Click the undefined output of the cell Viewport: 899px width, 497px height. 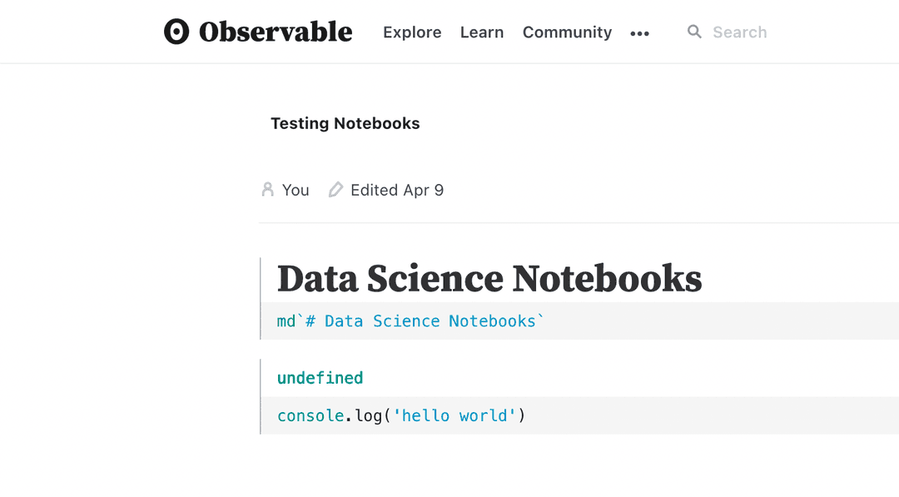320,377
